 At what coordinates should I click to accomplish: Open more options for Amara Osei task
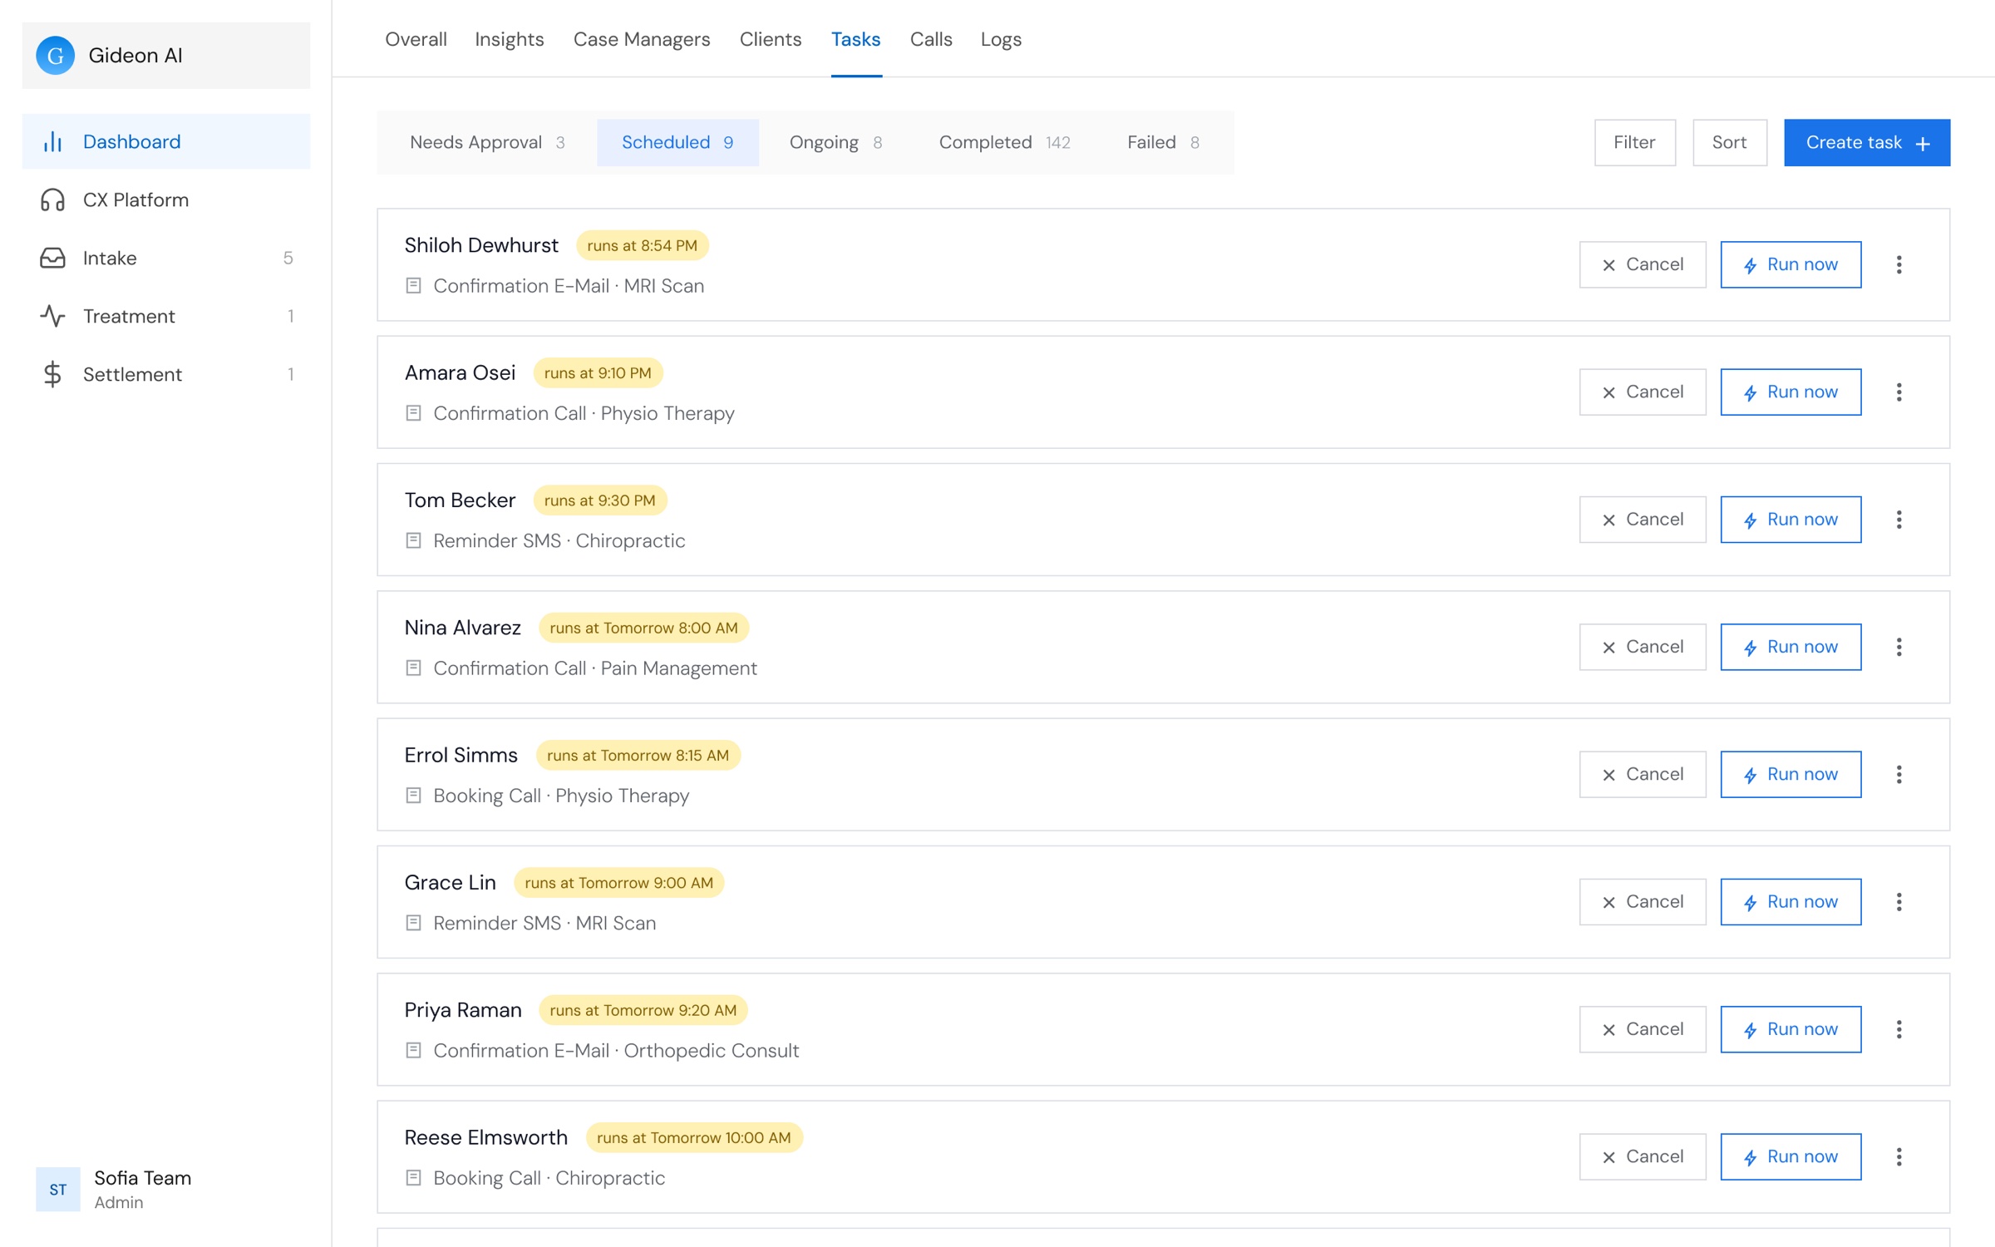tap(1899, 392)
